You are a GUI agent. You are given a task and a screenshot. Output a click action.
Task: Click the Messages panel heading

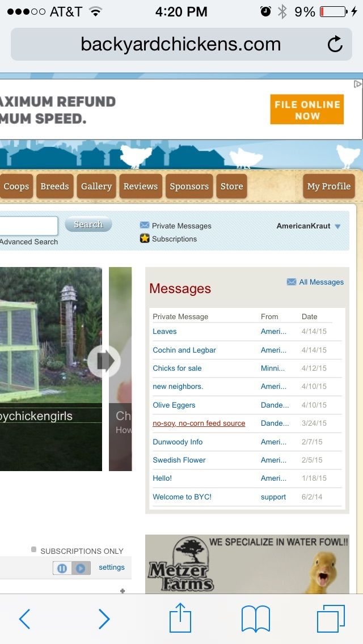pos(180,289)
